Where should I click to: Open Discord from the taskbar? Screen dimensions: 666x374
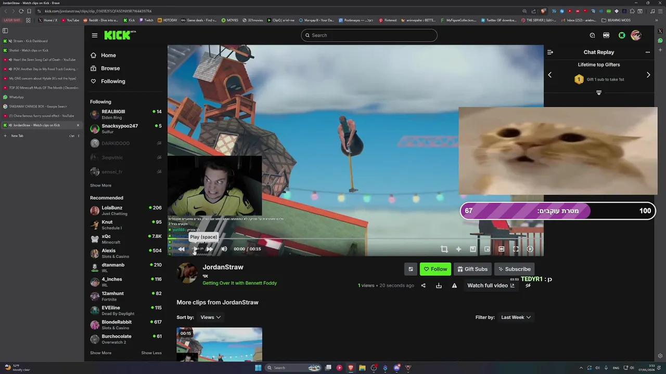click(396, 368)
